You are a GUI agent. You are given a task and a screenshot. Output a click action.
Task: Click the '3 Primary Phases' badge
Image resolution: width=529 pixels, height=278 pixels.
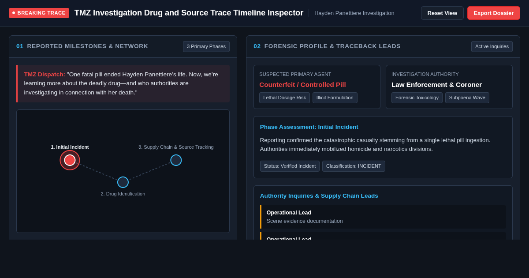(206, 46)
